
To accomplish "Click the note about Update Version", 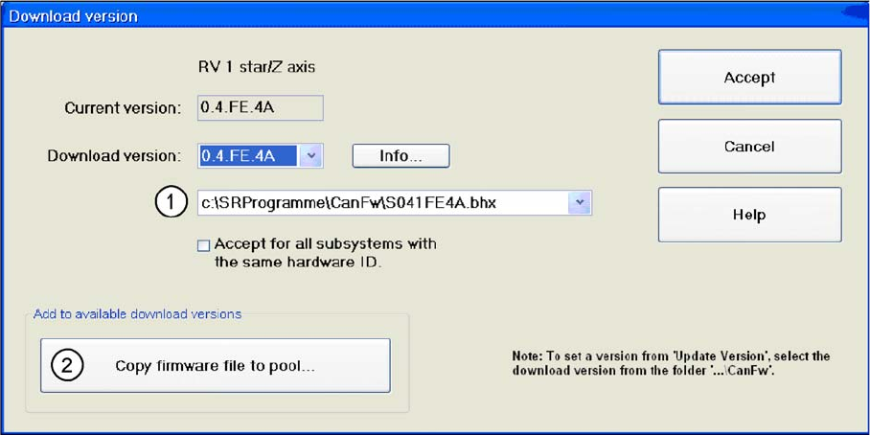I will point(672,363).
